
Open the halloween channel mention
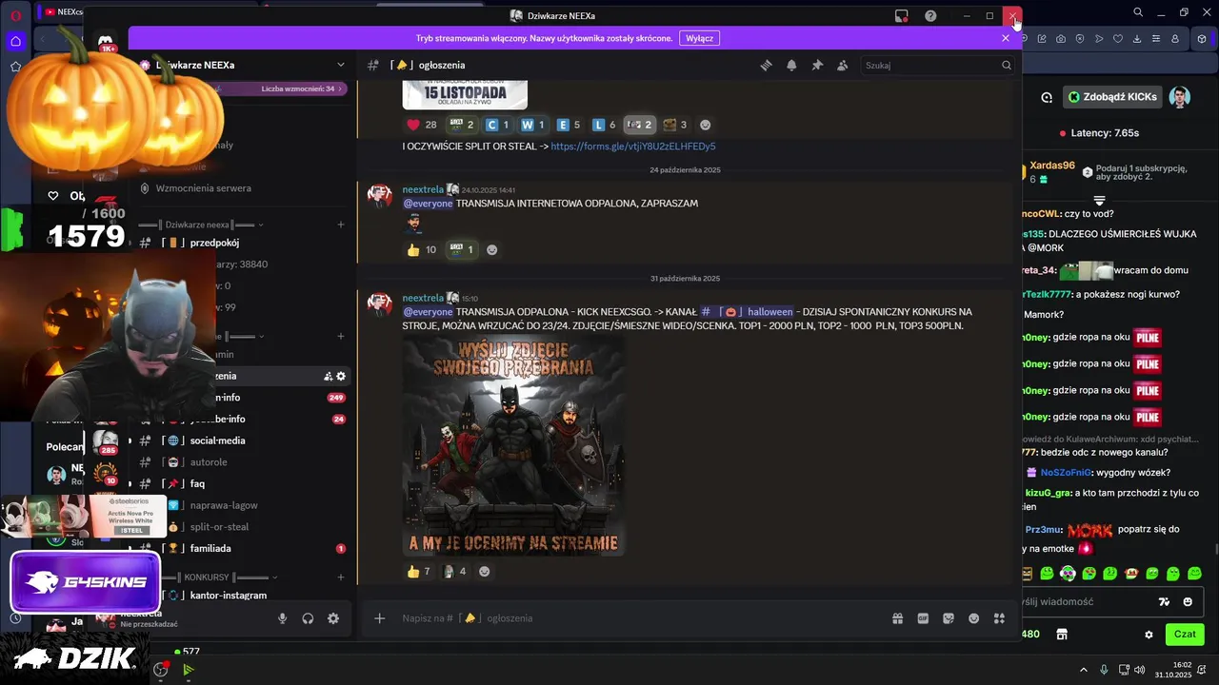(x=747, y=312)
